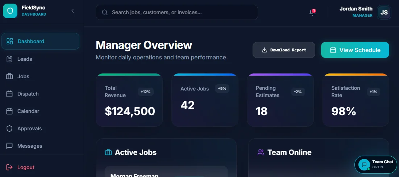Click the +12% revenue badge
399x177 pixels.
point(146,92)
